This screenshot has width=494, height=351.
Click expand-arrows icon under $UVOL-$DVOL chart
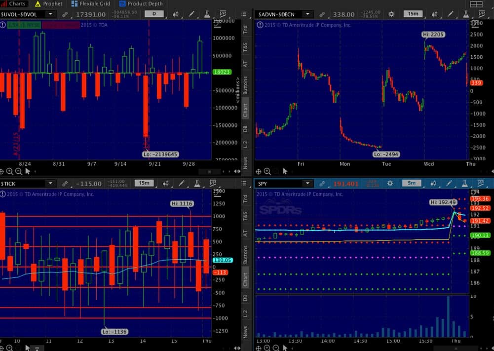(237, 171)
